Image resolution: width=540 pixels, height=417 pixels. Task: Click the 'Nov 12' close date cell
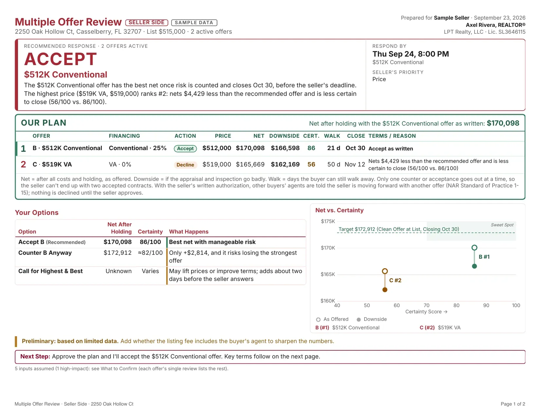(355, 165)
